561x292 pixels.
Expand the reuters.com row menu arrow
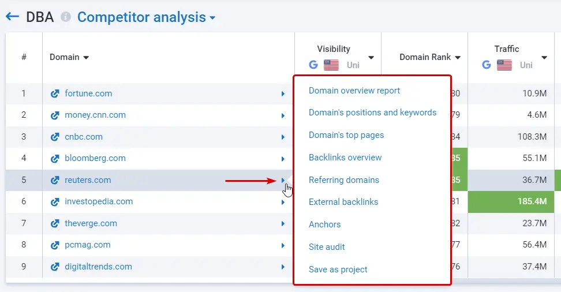click(283, 181)
